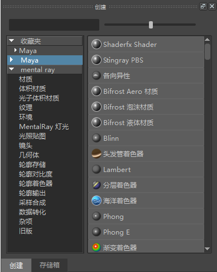Image resolution: width=217 pixels, height=272 pixels.
Task: Click the 海洋着色器 ocean shader icon
Action: pos(97,201)
